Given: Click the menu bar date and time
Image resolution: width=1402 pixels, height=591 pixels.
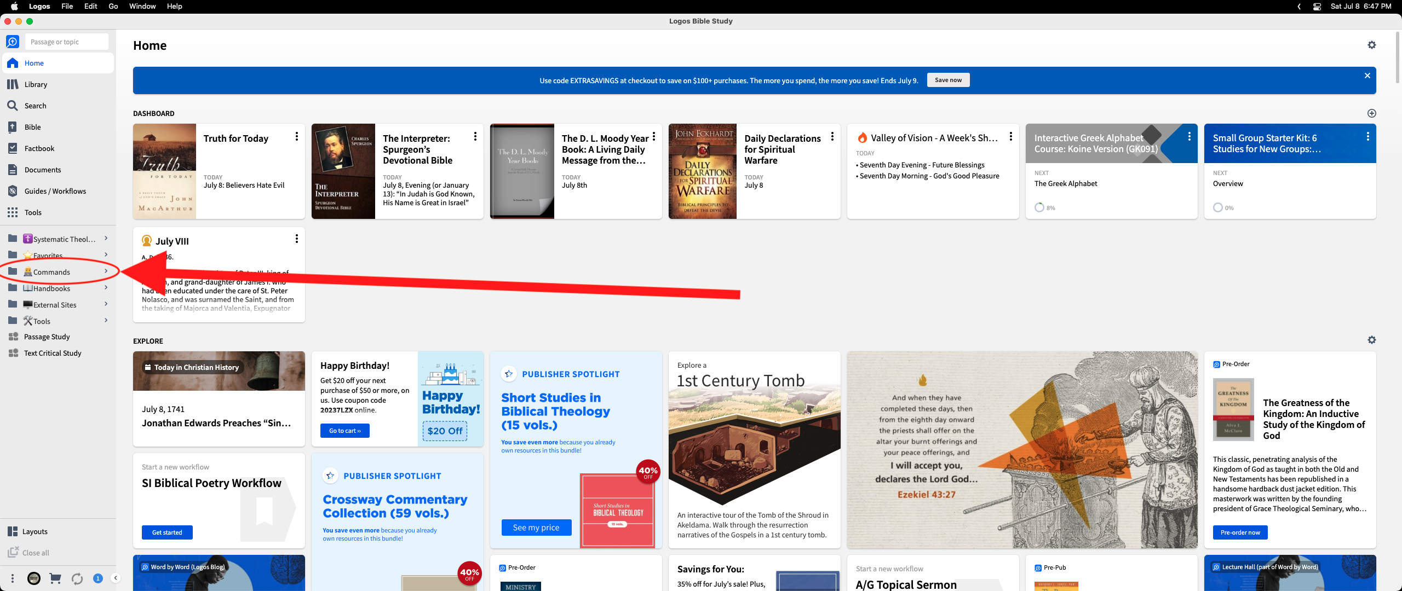Looking at the screenshot, I should pyautogui.click(x=1361, y=6).
